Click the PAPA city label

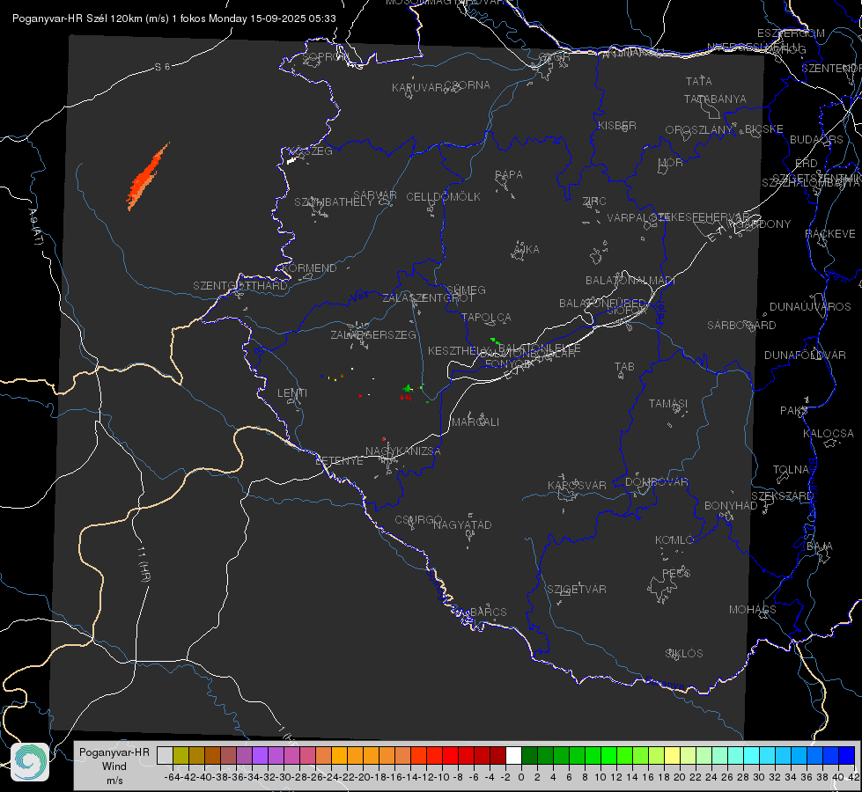509,175
